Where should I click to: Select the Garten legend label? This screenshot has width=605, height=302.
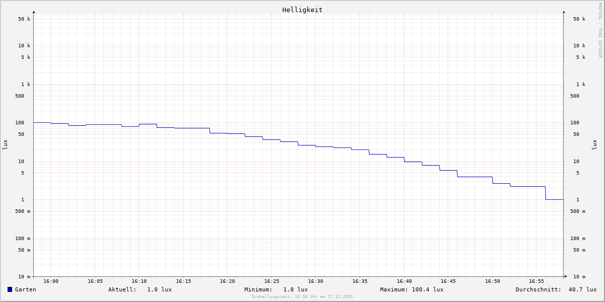coord(25,289)
